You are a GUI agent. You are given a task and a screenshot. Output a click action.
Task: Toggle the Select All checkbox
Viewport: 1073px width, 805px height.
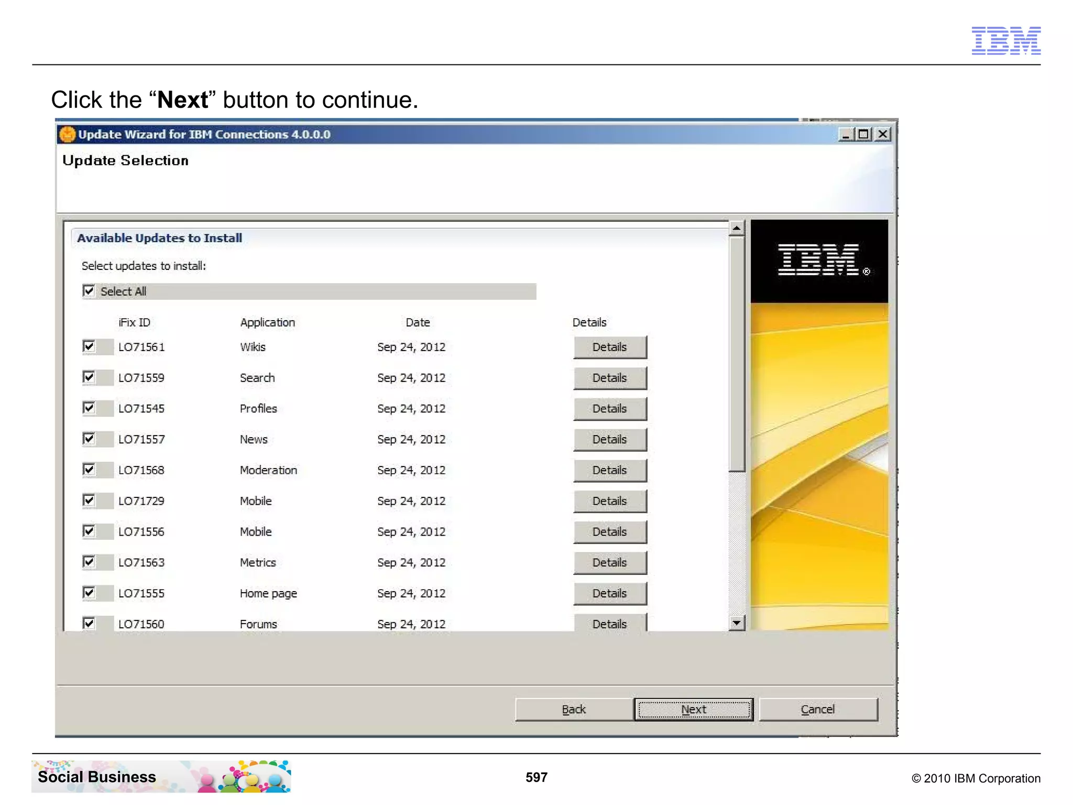point(89,291)
